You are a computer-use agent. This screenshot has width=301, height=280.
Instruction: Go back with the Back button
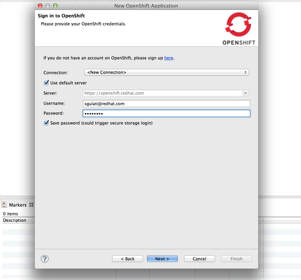point(128,259)
